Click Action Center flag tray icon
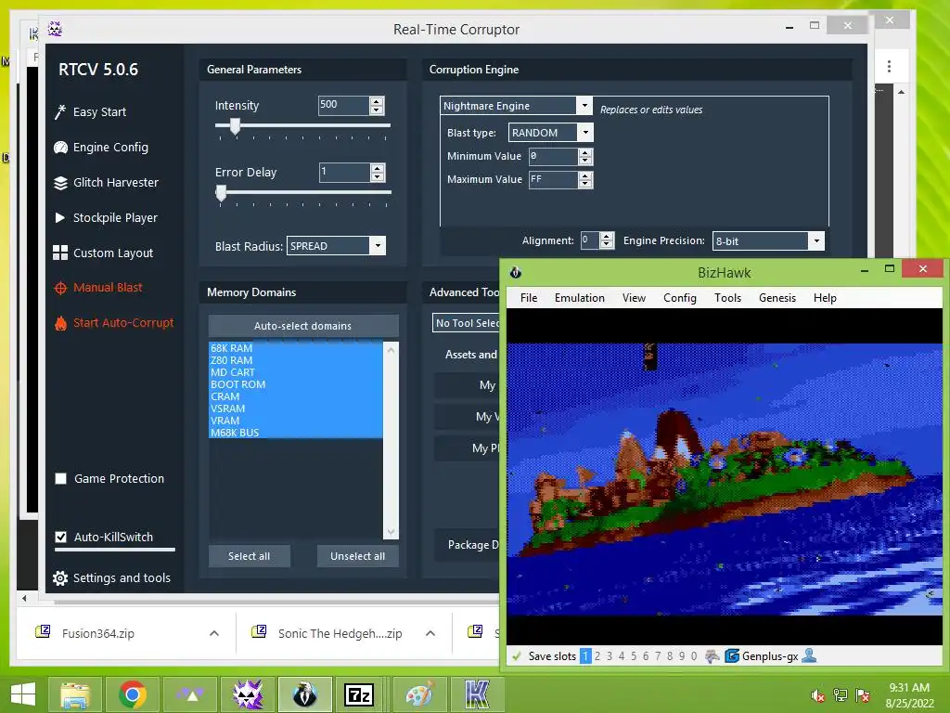950x713 pixels. point(863,695)
